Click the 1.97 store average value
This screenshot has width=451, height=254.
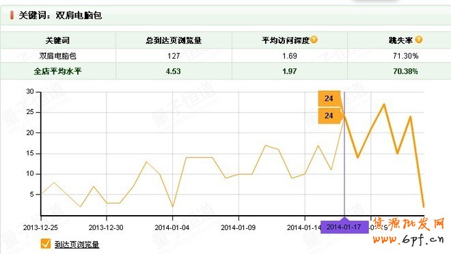[x=290, y=71]
